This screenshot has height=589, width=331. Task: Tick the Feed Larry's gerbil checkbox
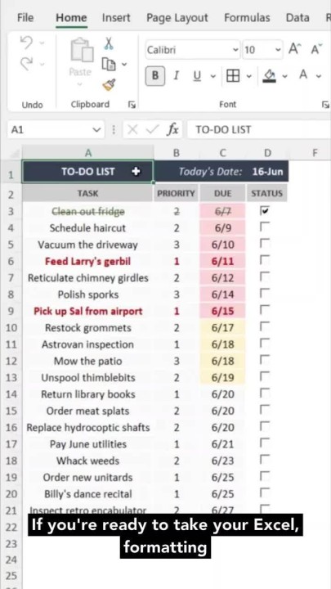(265, 260)
